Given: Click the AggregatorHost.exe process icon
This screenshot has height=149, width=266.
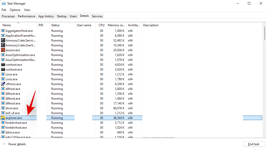Looking at the screenshot, I should 3,31.
